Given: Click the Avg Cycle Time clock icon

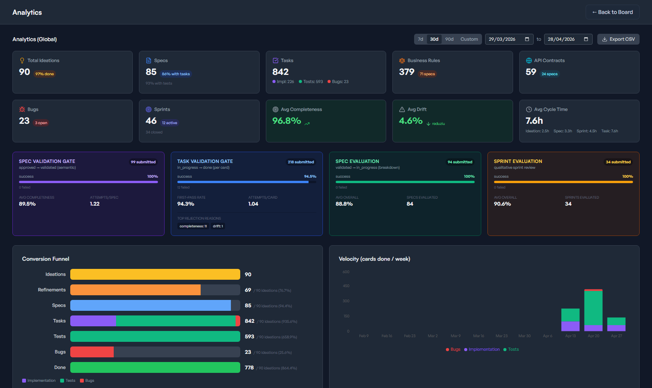Looking at the screenshot, I should pos(529,109).
